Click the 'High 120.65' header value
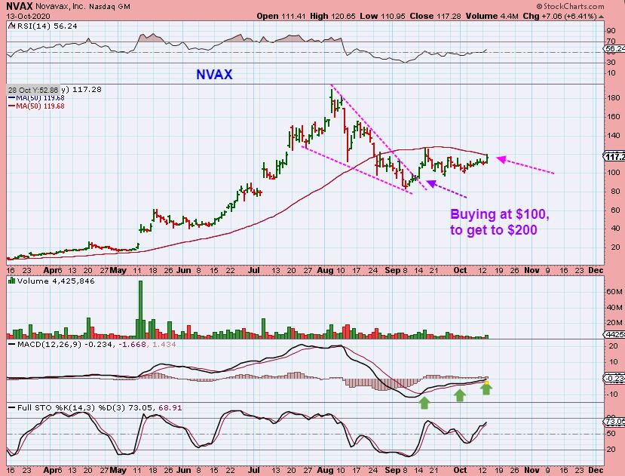The height and width of the screenshot is (476, 625). (x=332, y=17)
